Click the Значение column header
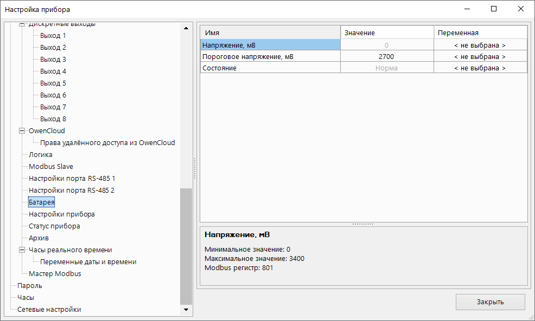This screenshot has width=535, height=321. coord(386,33)
